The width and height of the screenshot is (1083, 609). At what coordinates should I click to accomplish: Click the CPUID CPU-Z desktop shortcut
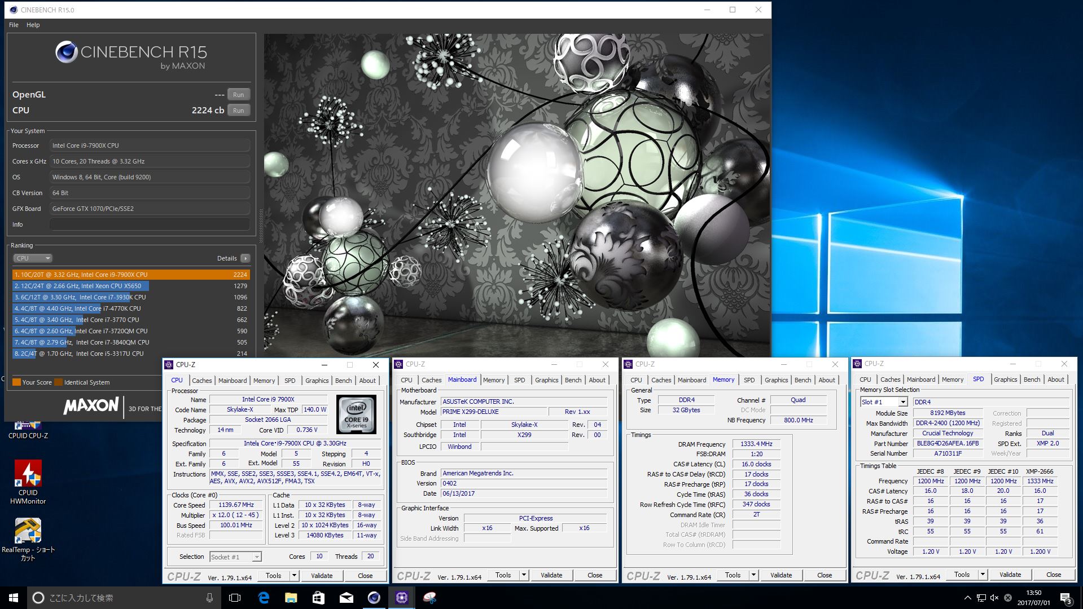click(x=28, y=430)
